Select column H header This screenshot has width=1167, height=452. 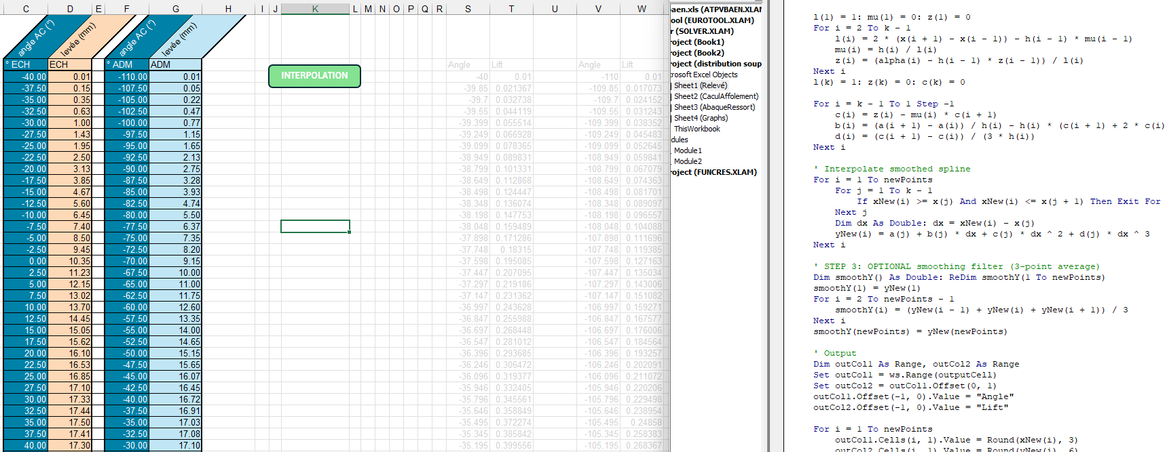[x=228, y=9]
